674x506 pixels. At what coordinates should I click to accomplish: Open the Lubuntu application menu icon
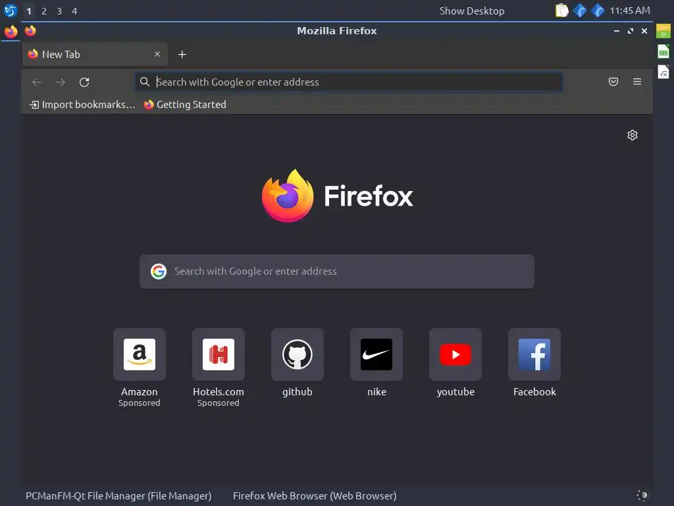tap(11, 11)
